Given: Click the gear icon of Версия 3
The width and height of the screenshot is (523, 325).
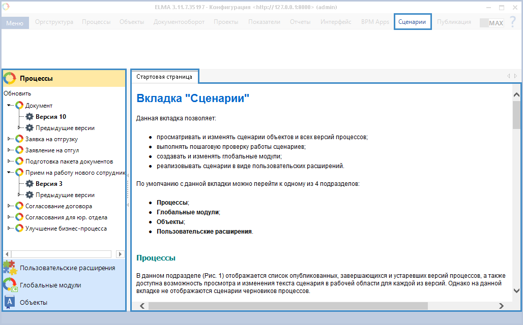Looking at the screenshot, I should 30,184.
